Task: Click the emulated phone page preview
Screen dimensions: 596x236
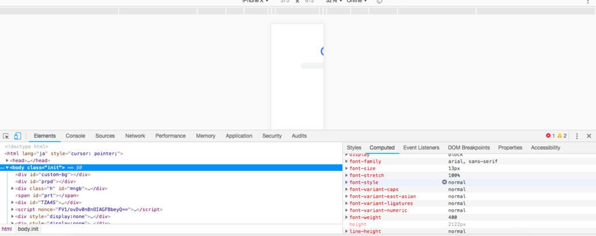Action: (297, 77)
